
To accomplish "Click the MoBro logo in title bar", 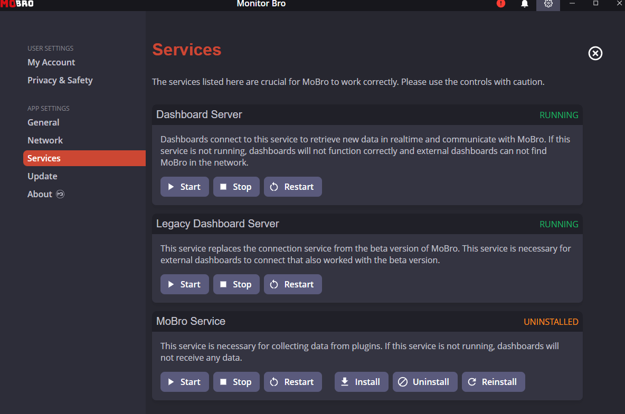I will [17, 4].
